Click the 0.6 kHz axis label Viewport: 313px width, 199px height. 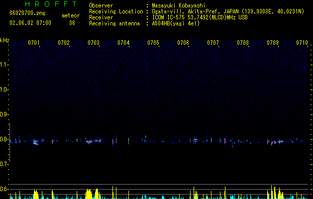coord(4,189)
